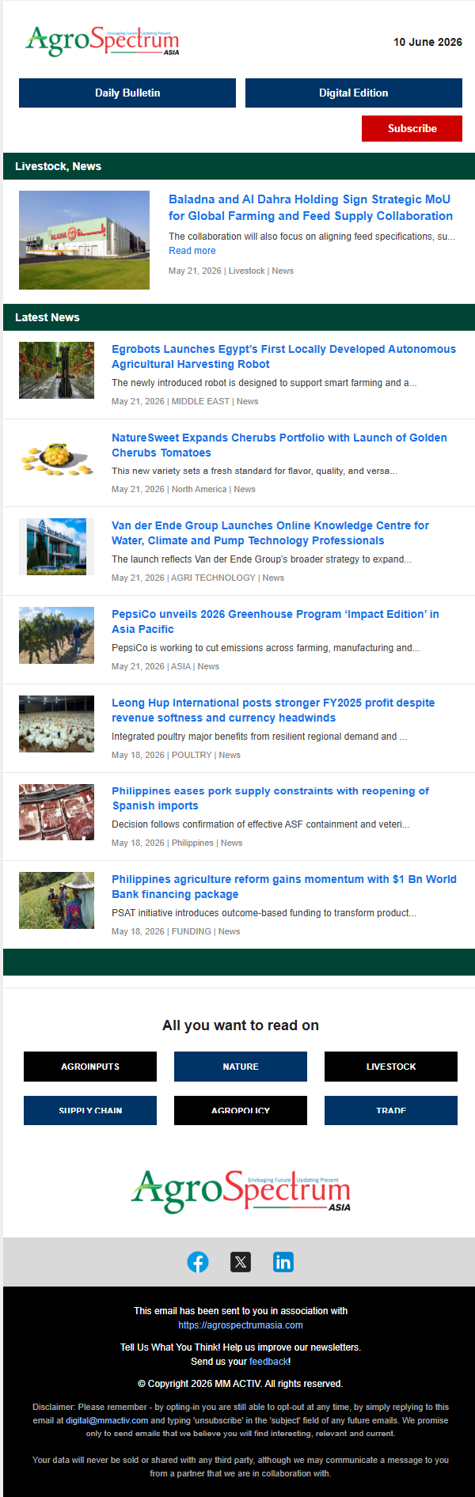Open the NATURE category button
This screenshot has height=1497, width=475.
tap(241, 1067)
